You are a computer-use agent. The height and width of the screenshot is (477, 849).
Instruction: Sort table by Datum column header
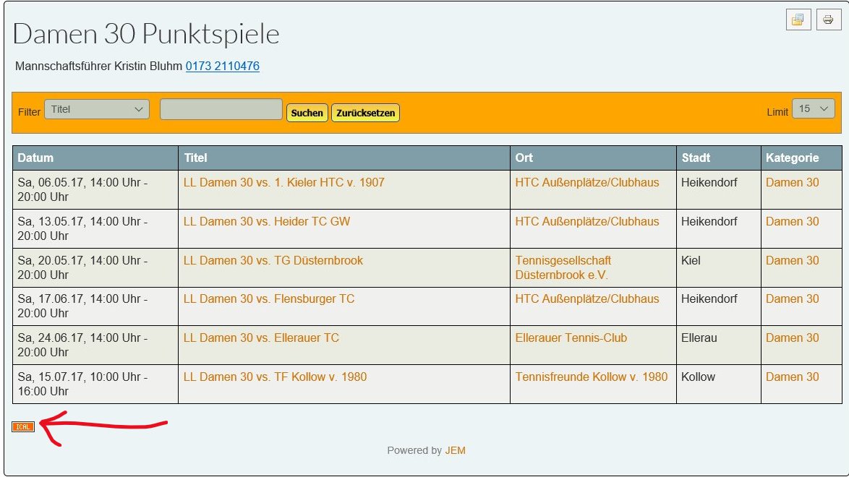tap(35, 158)
